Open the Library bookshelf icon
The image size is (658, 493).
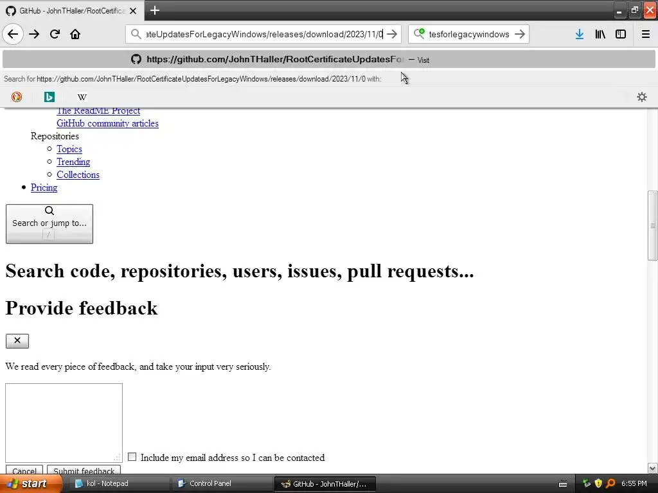coord(600,34)
